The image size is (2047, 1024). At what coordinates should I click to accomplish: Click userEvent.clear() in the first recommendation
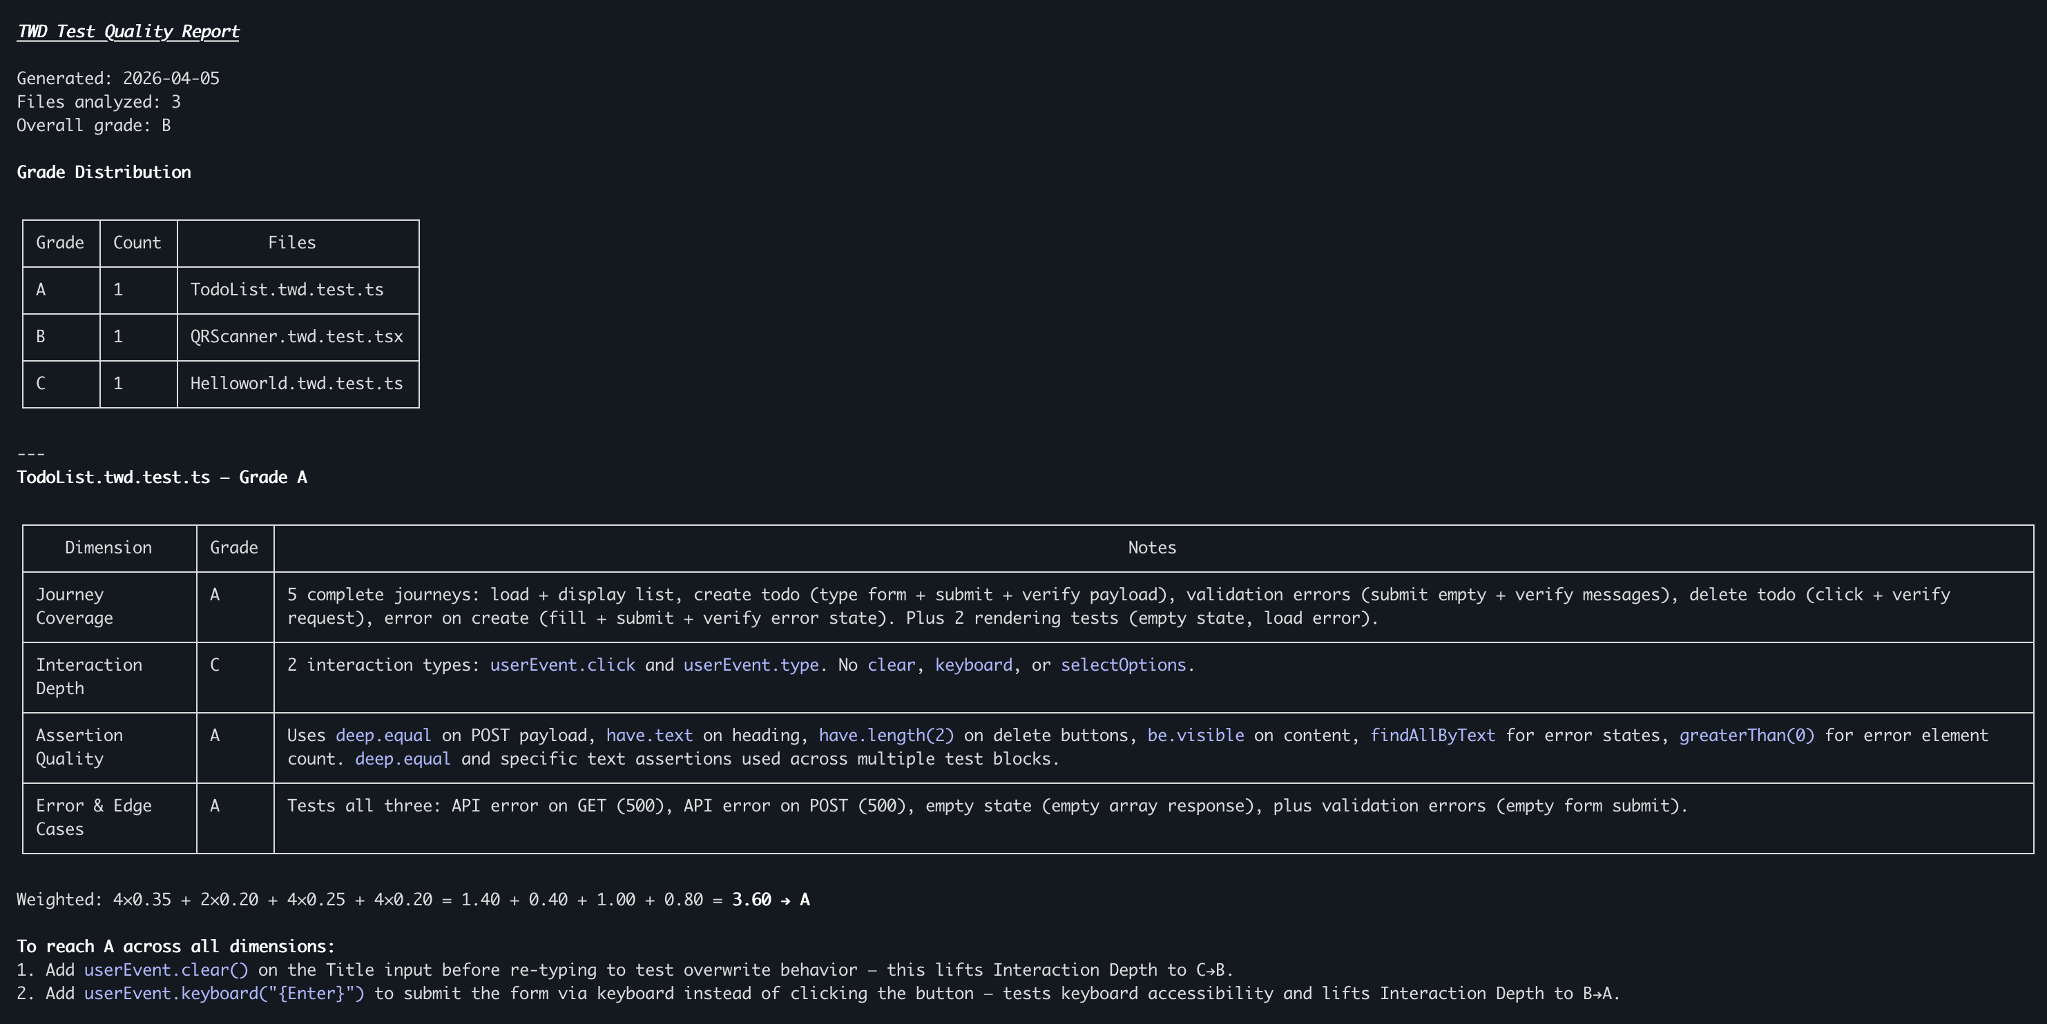(x=166, y=970)
